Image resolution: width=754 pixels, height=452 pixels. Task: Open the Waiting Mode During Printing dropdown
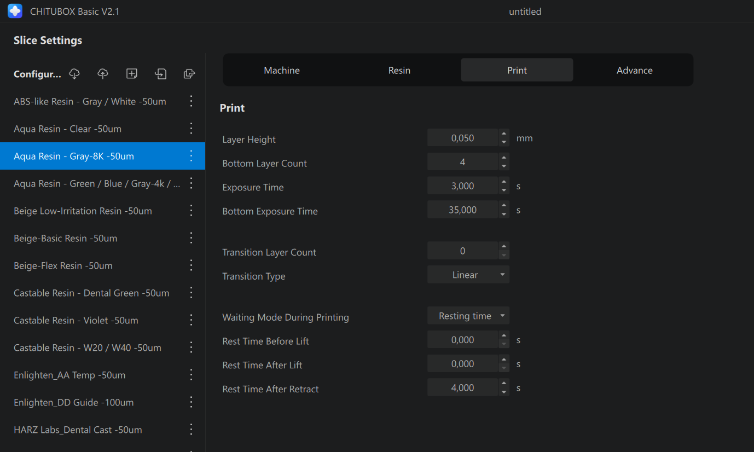(x=468, y=316)
